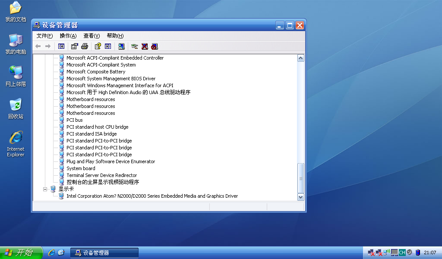Click the Update Driver toolbar icon
Screen dimensions: 442x259
point(135,46)
